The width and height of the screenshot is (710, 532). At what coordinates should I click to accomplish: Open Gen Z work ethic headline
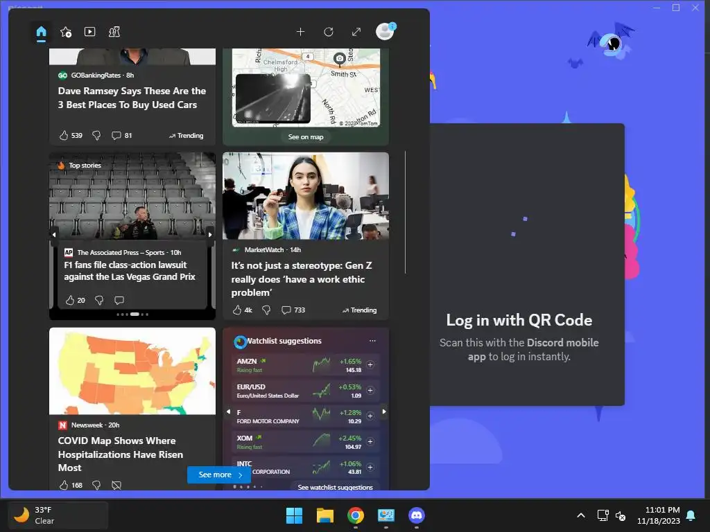pyautogui.click(x=302, y=278)
